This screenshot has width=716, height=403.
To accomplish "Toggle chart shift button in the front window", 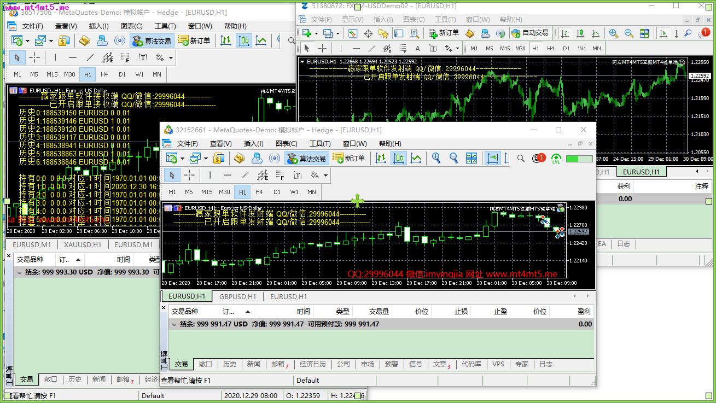I will [x=492, y=158].
